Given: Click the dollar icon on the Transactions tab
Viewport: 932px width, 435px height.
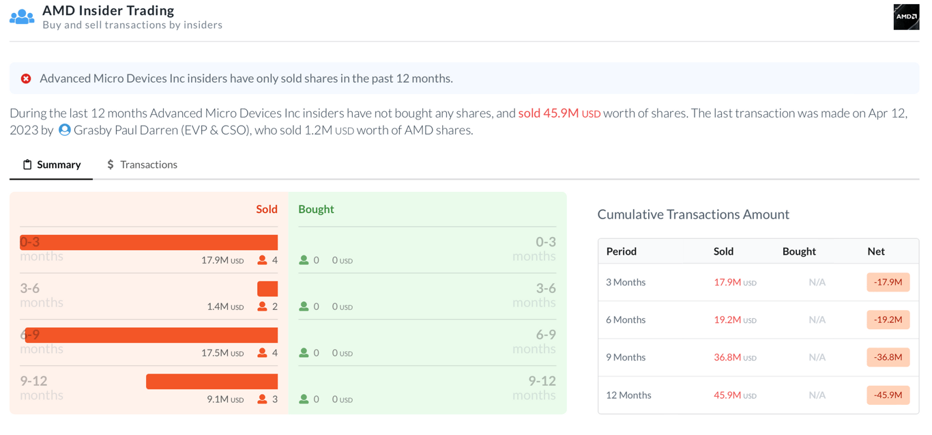Looking at the screenshot, I should [111, 165].
